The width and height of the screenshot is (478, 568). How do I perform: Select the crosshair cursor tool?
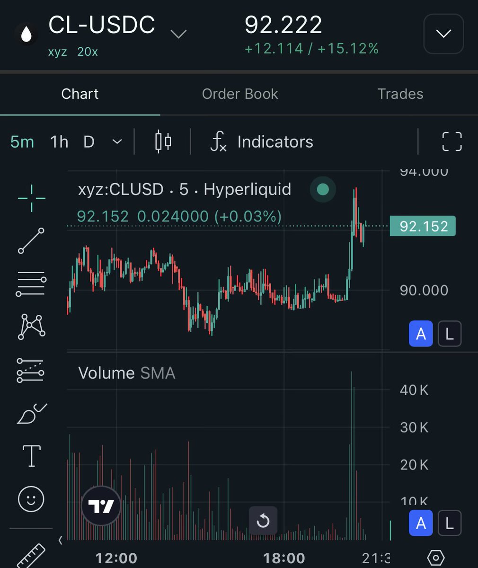point(32,198)
